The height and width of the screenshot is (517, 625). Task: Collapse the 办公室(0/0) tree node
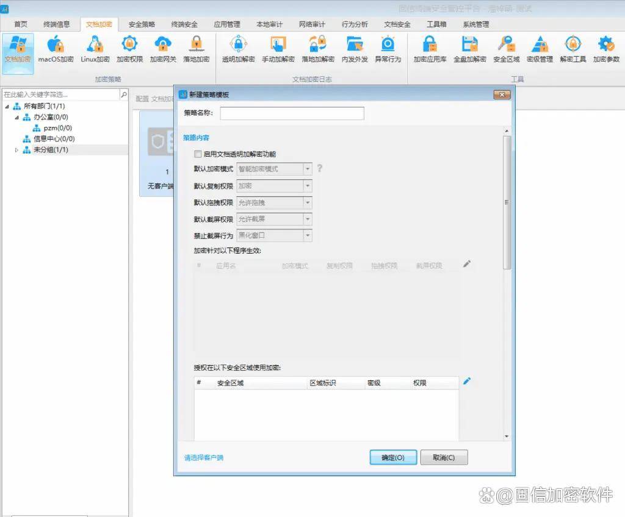[16, 117]
